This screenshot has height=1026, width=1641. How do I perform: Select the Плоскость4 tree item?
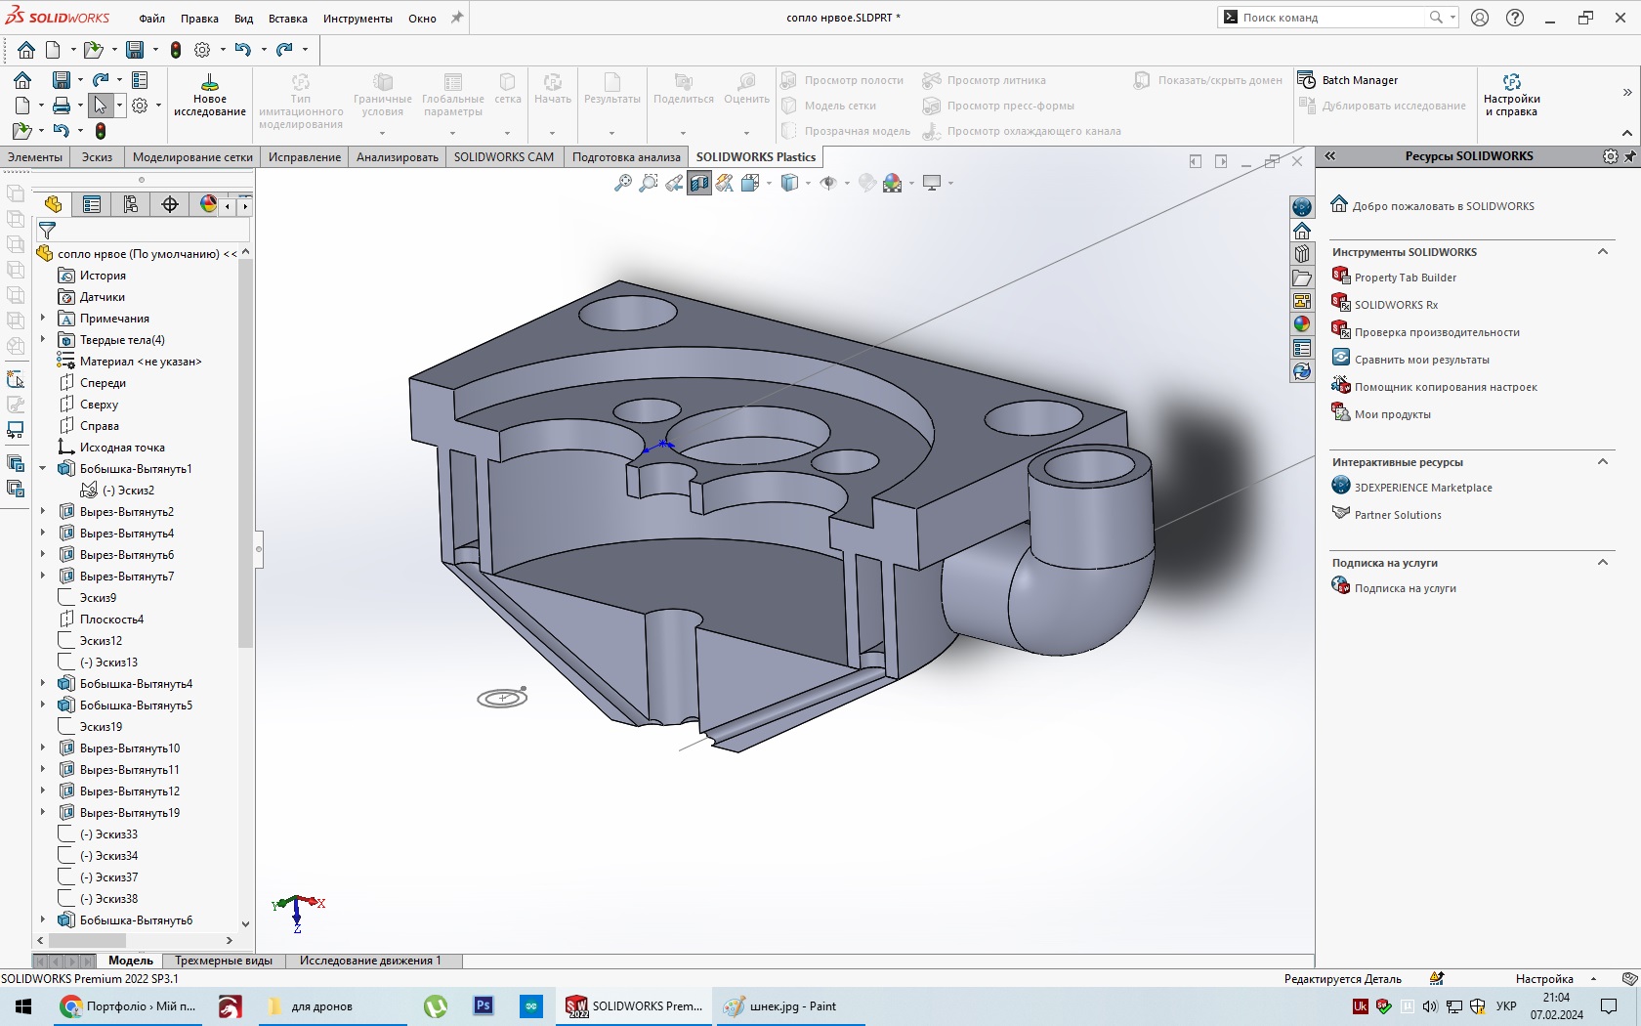pos(111,620)
